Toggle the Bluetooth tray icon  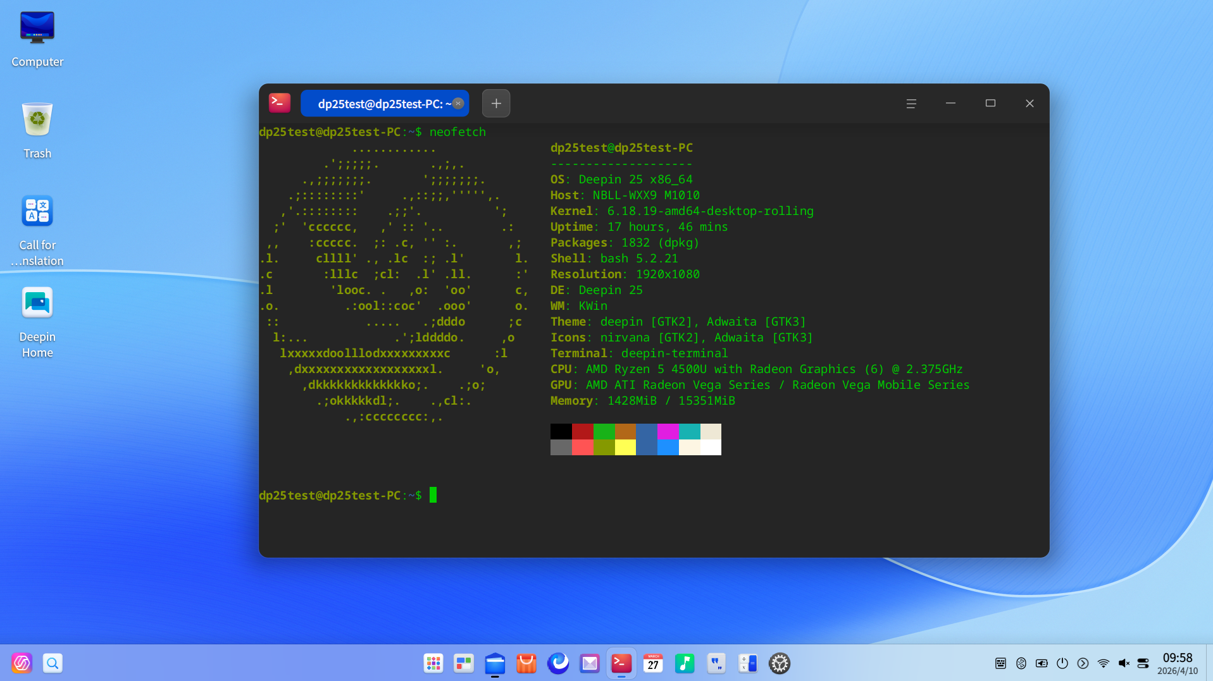[1021, 663]
